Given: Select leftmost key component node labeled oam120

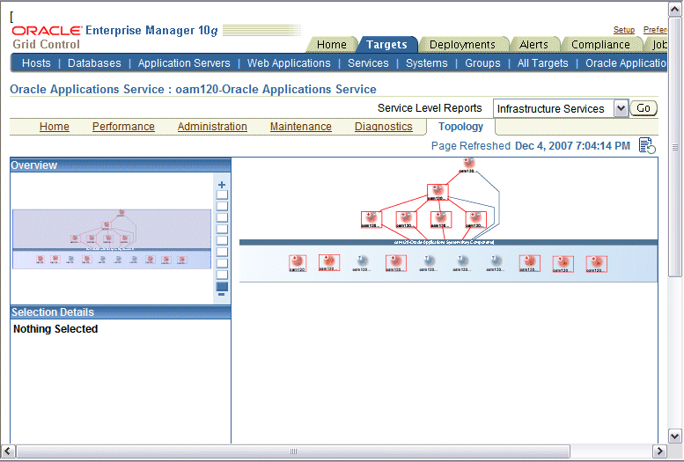Looking at the screenshot, I should click(x=297, y=263).
